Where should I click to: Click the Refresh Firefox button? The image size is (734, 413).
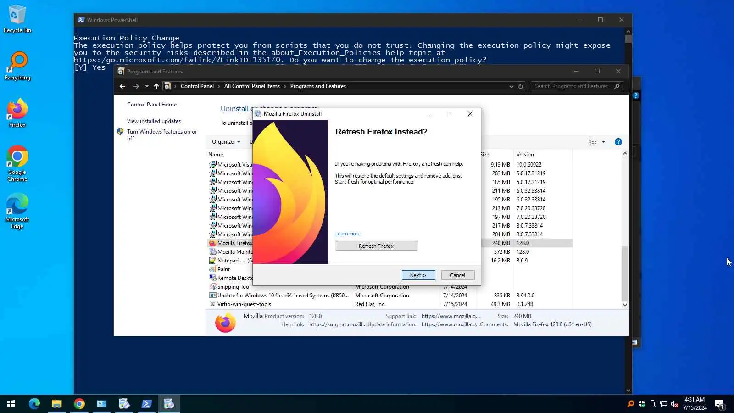tap(376, 246)
